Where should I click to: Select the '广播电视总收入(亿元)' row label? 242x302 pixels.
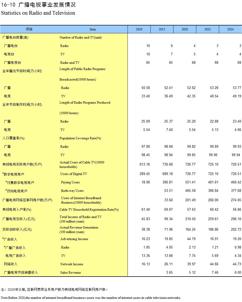point(19,219)
